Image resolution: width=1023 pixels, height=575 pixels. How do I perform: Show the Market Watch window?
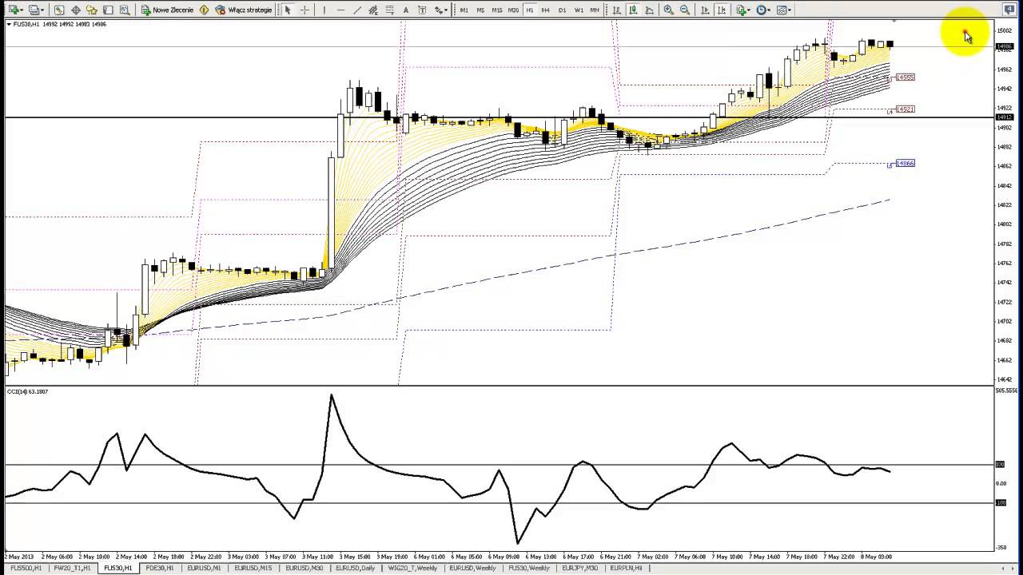click(x=59, y=10)
